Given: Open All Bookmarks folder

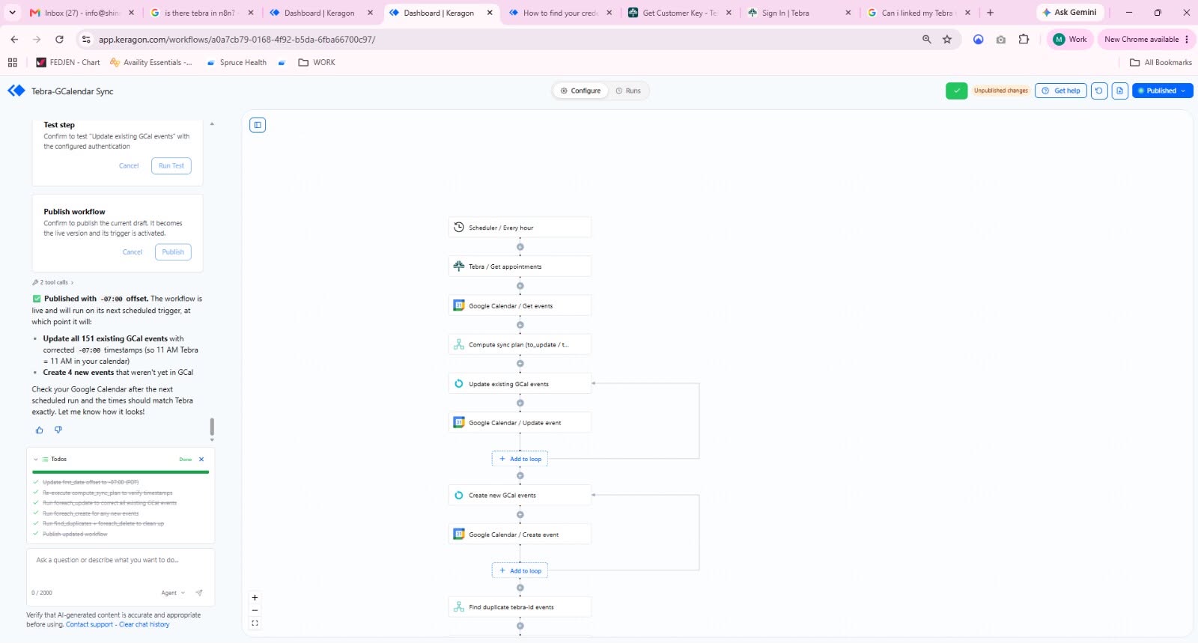Looking at the screenshot, I should pyautogui.click(x=1161, y=62).
